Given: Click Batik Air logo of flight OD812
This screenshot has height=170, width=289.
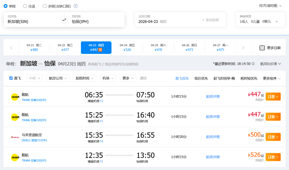Looking at the screenshot, I should tap(15, 137).
